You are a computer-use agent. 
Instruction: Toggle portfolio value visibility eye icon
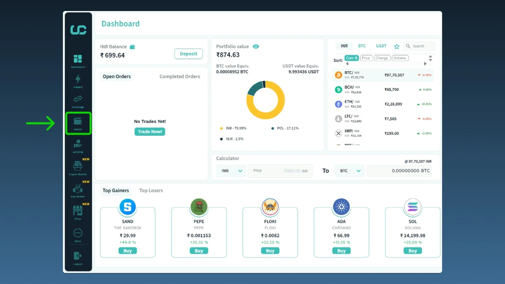coord(256,47)
